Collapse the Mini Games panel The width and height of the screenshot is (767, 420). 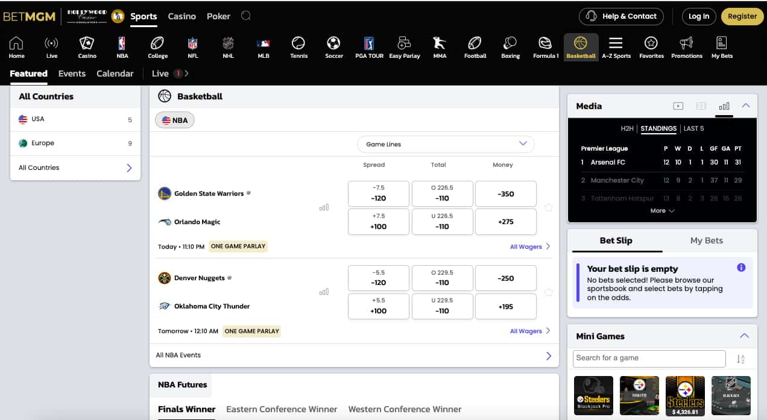(x=745, y=336)
